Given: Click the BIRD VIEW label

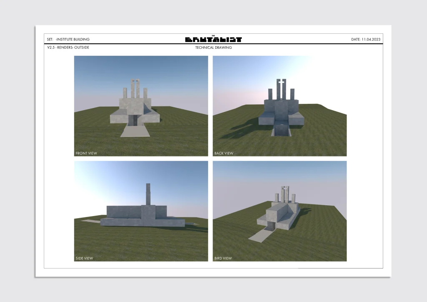Looking at the screenshot, I should tap(223, 258).
